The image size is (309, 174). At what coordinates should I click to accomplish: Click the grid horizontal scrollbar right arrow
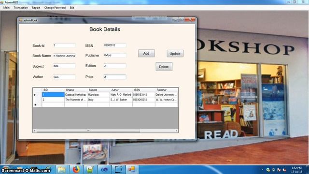tap(176, 130)
